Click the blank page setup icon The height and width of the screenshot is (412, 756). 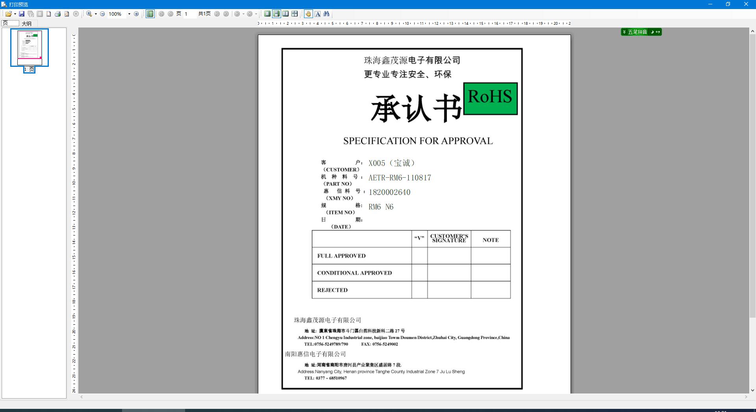[x=48, y=14]
